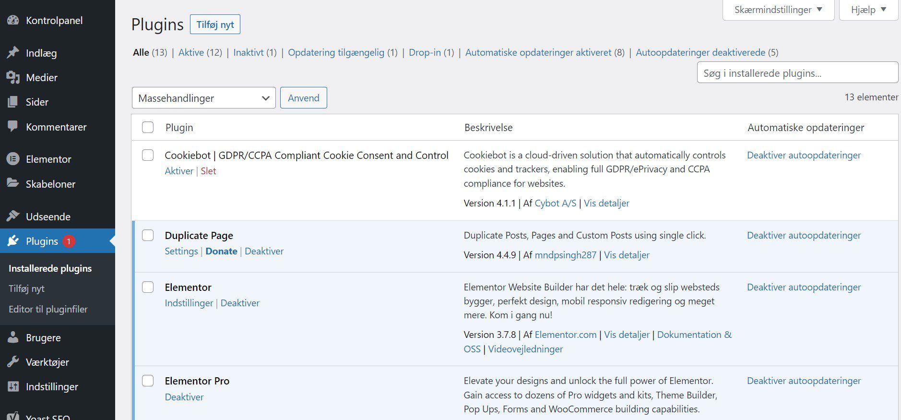The width and height of the screenshot is (901, 420).
Task: Click the Indstillinger sliders icon
Action: [x=13, y=386]
